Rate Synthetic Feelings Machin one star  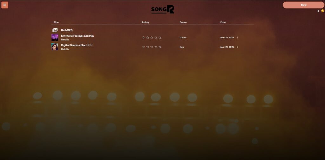[143, 37]
